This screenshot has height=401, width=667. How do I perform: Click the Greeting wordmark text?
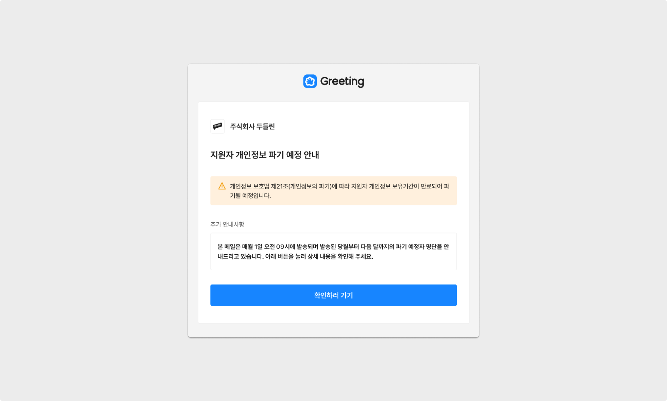pyautogui.click(x=342, y=82)
